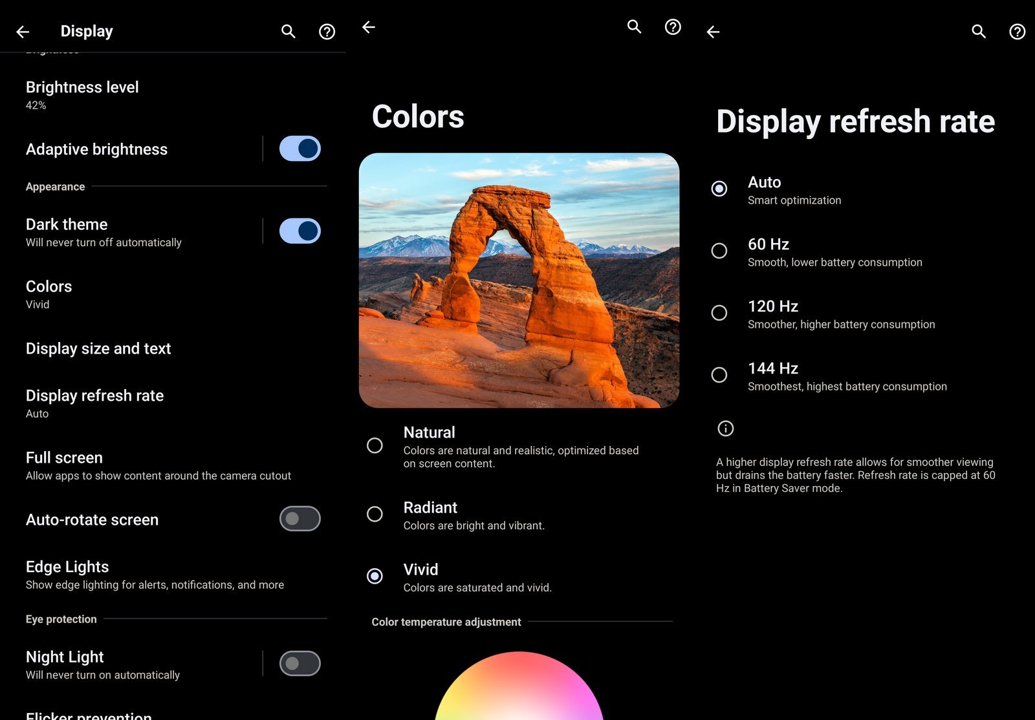Open Adaptive brightness details via its label
Viewport: 1035px width, 720px height.
96,149
